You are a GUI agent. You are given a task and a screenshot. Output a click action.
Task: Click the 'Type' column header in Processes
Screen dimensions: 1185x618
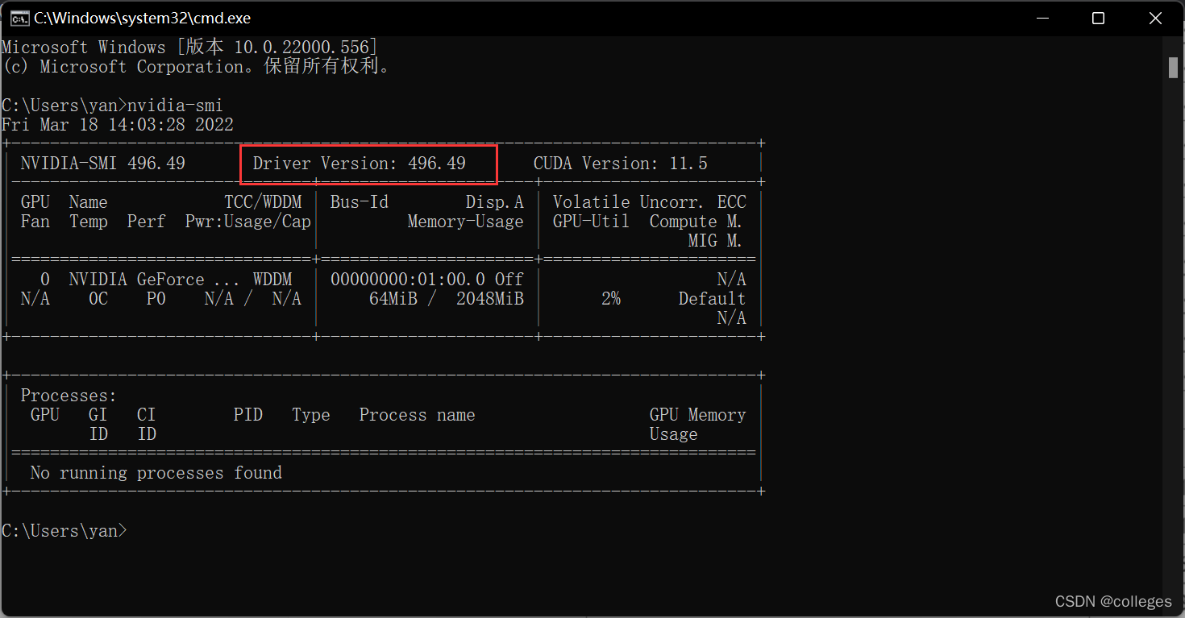311,415
